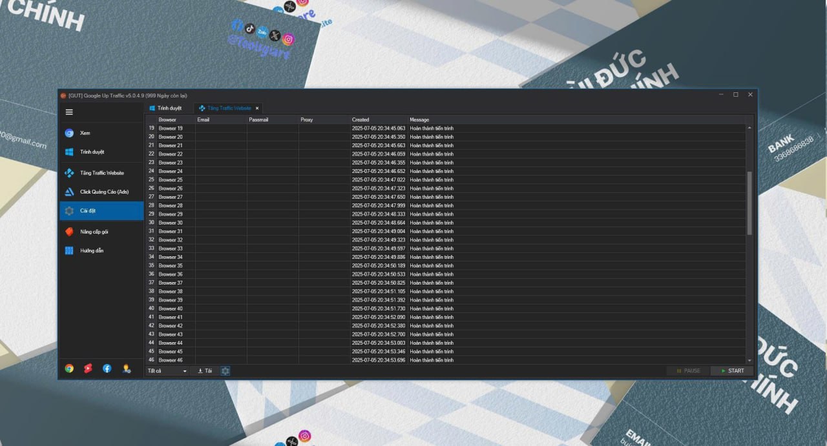Click timestamp 2025-07-05 20:34:45.063
This screenshot has height=446, width=827.
click(379, 128)
